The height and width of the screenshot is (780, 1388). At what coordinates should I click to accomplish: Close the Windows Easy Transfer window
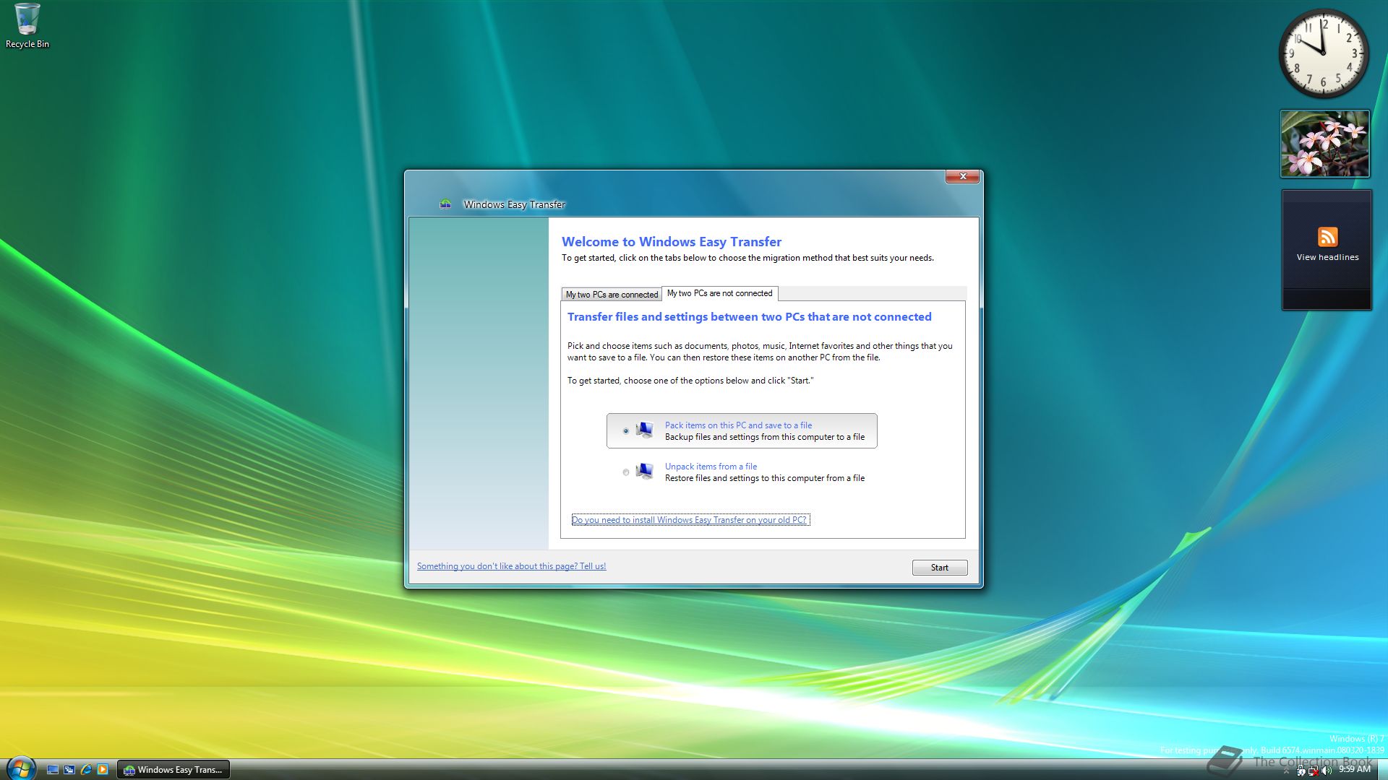point(962,176)
